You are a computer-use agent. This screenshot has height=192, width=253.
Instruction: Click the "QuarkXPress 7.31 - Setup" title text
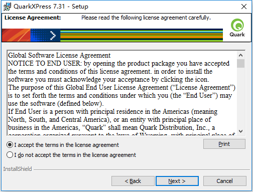click(51, 7)
